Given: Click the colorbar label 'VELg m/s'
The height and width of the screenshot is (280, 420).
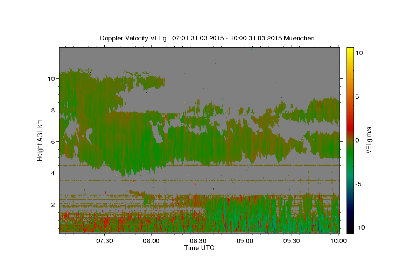Looking at the screenshot, I should pos(369,140).
